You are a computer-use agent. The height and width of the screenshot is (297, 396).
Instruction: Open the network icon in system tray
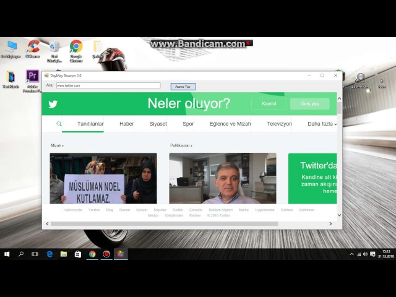point(359,254)
